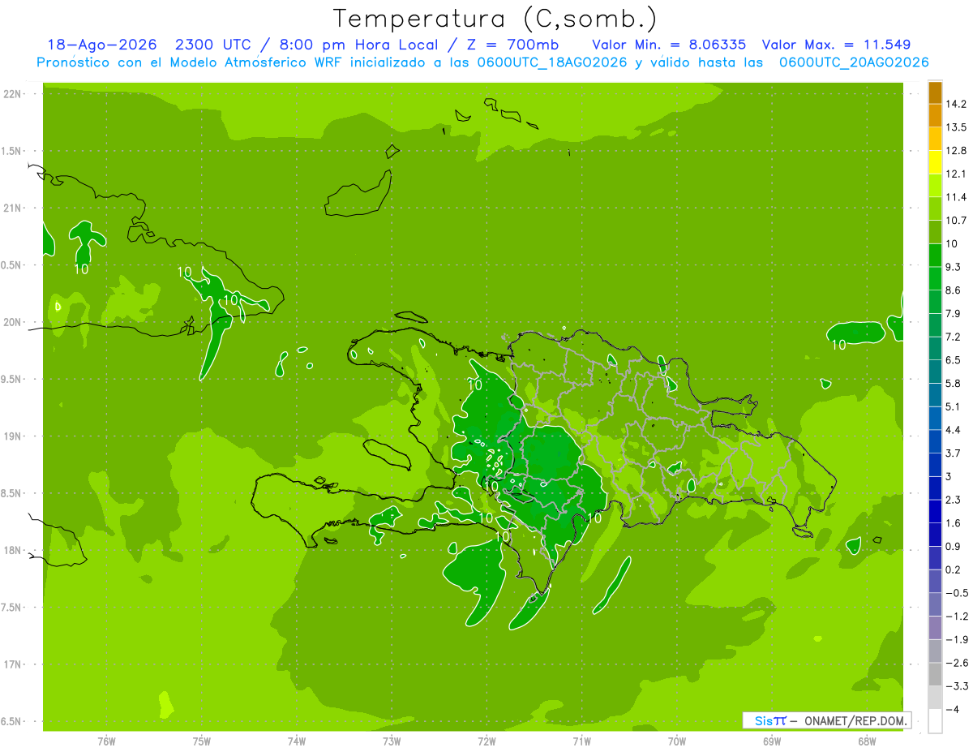This screenshot has height=752, width=973.
Task: Pick the dark blue swatch between 1.6 and 2.3
Action: coord(935,512)
